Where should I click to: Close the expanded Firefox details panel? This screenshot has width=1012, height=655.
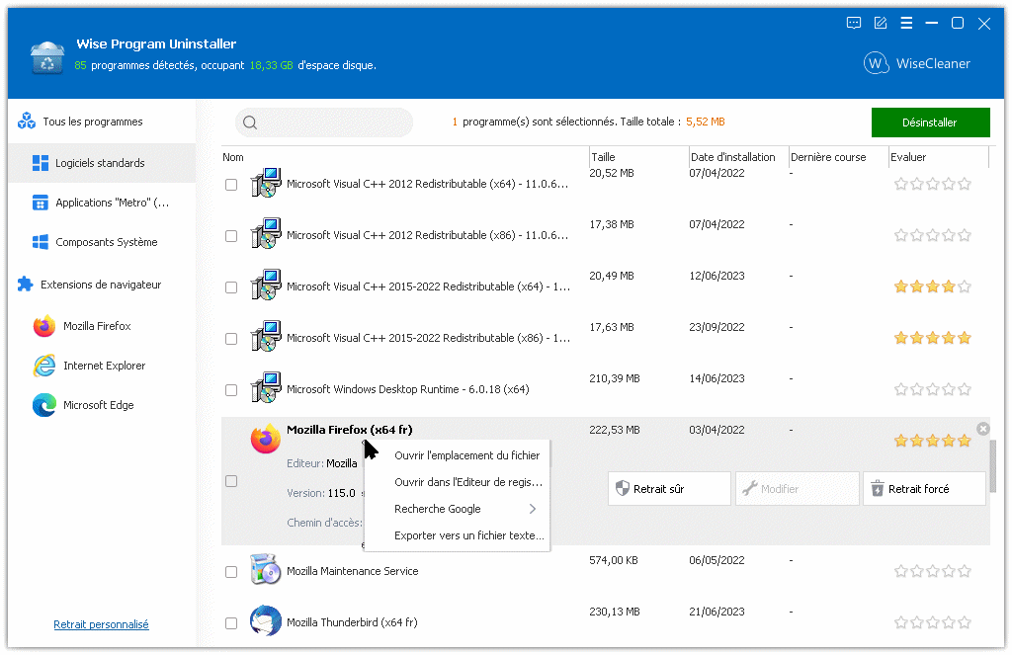pos(982,429)
